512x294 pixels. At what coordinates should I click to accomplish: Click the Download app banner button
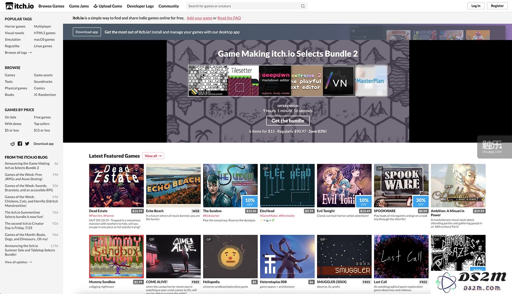87,32
